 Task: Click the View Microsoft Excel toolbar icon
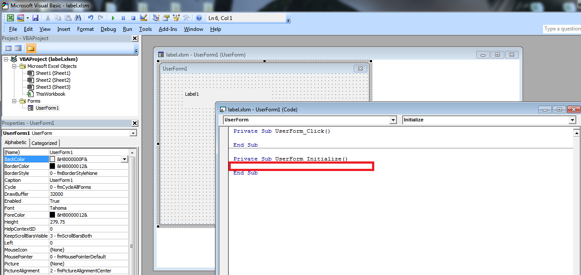point(10,18)
